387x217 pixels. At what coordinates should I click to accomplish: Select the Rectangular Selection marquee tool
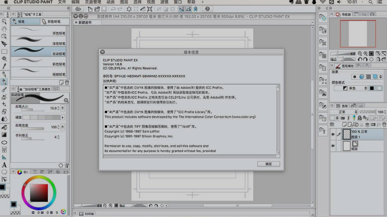[4, 51]
